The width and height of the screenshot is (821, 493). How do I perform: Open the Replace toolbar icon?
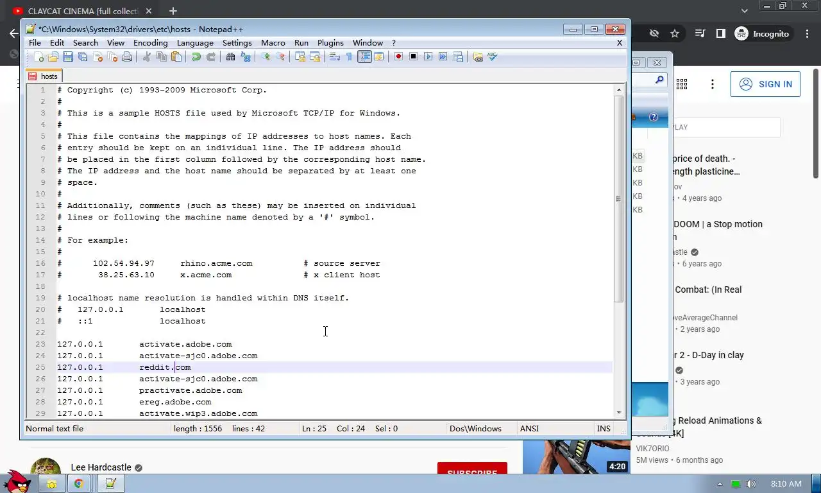click(246, 56)
